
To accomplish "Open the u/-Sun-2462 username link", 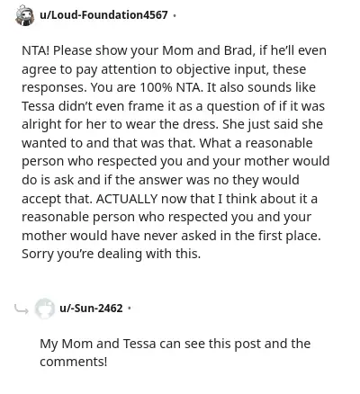I will tap(91, 308).
